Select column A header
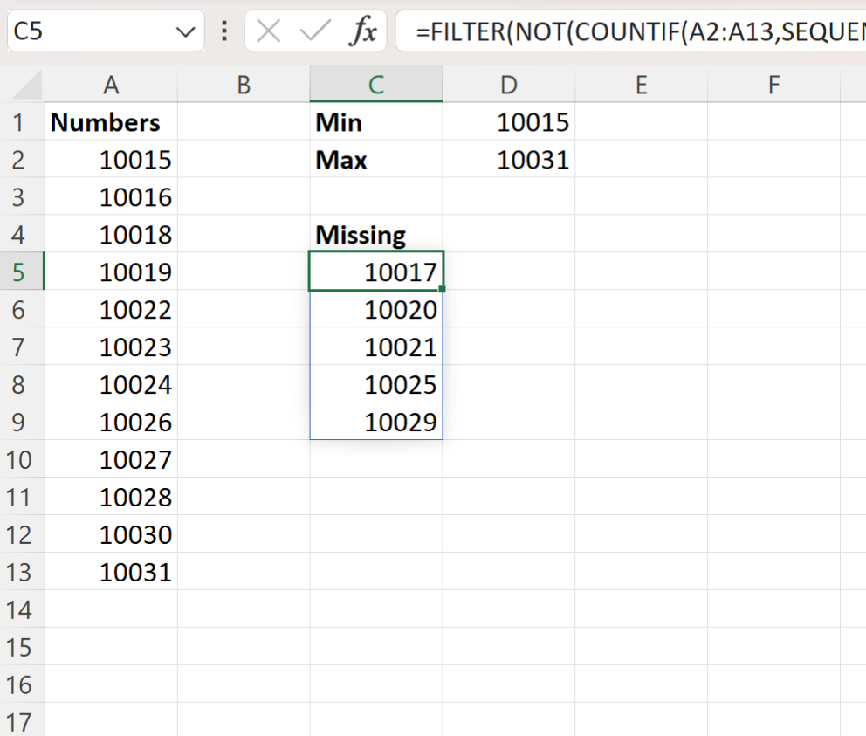The width and height of the screenshot is (866, 736). (x=111, y=85)
